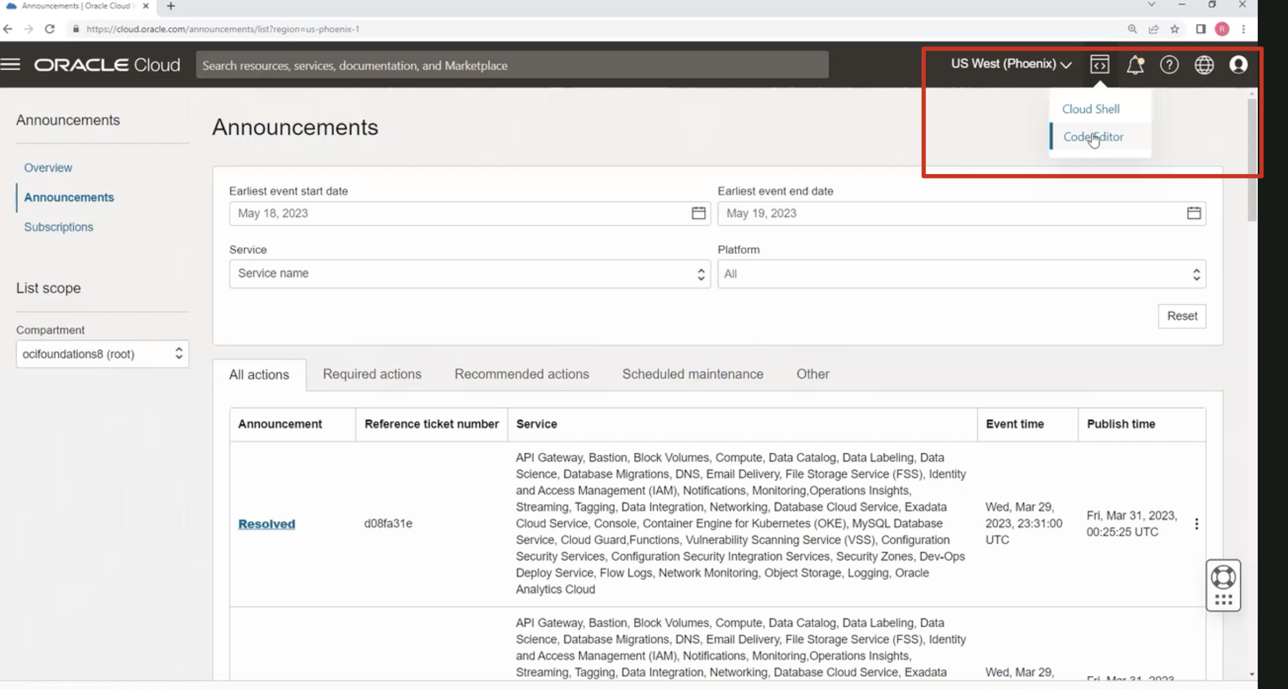The width and height of the screenshot is (1288, 689).
Task: Click the Help question mark icon
Action: pos(1169,65)
